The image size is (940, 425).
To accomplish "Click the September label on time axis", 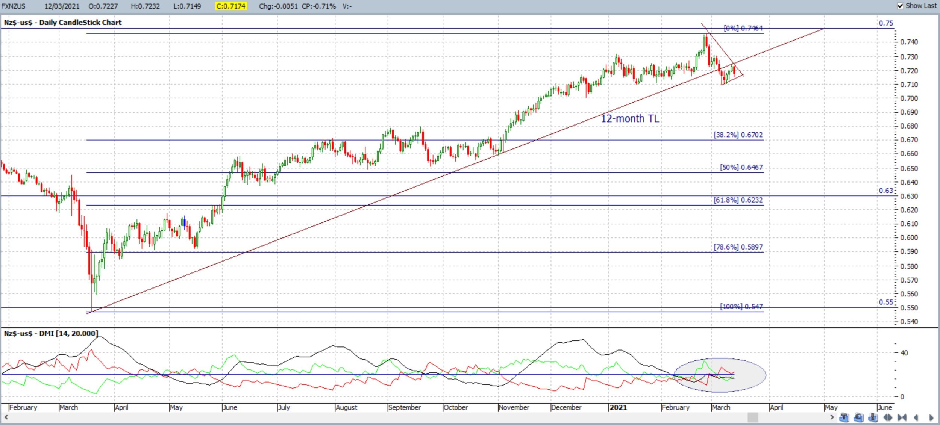I will click(x=404, y=407).
